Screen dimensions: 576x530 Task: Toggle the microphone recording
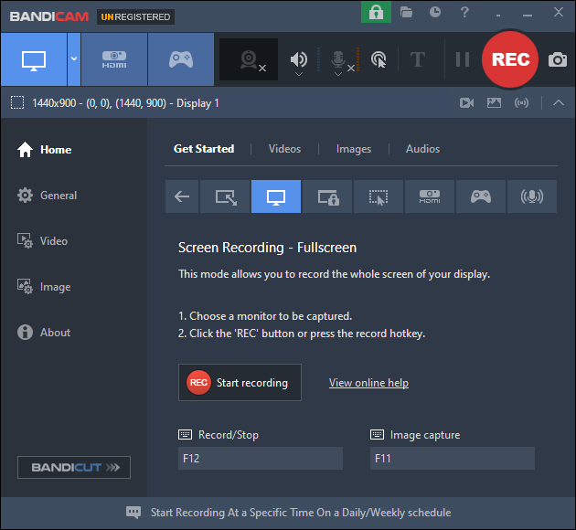[338, 59]
